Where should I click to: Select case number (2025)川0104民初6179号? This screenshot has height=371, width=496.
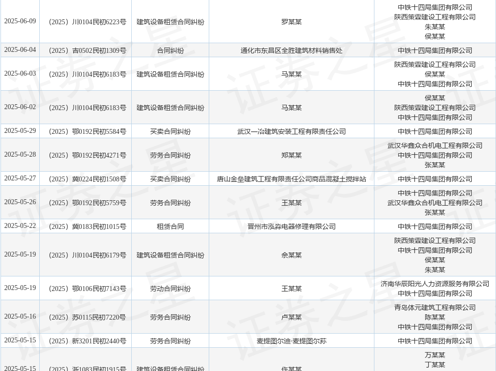(x=87, y=255)
